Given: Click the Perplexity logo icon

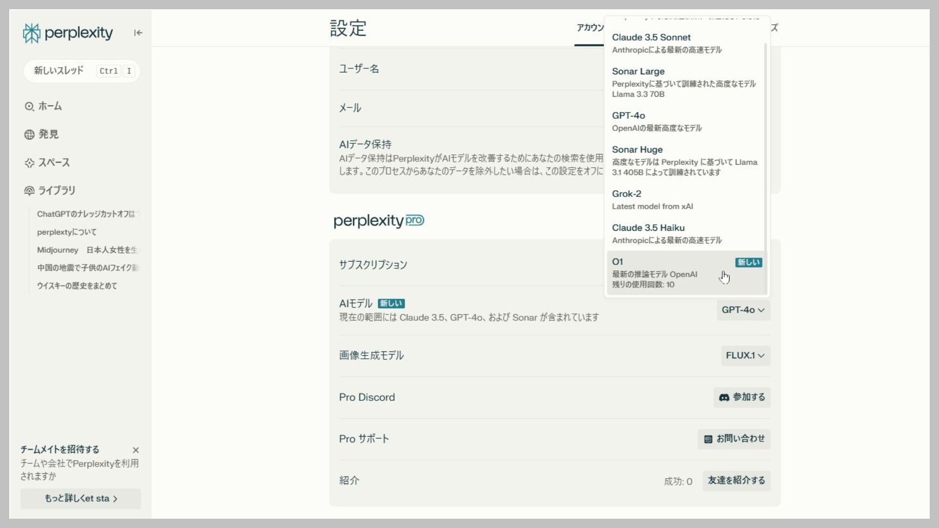Looking at the screenshot, I should click(32, 33).
